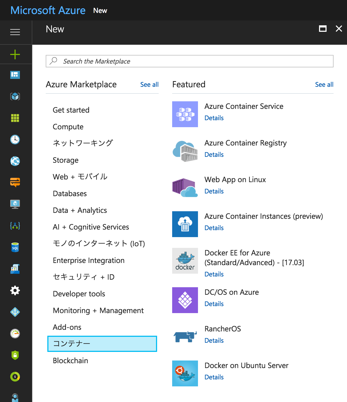Open Virtual machines monitor icon

(15, 204)
